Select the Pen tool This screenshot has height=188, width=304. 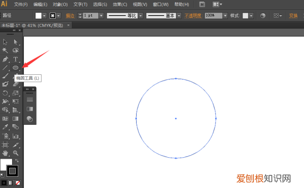5,59
